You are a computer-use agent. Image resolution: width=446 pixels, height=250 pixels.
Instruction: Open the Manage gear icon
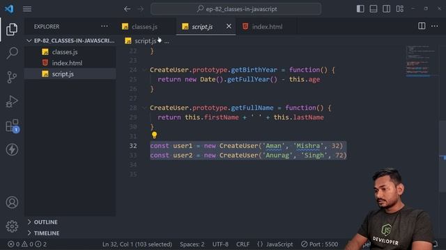pyautogui.click(x=12, y=226)
